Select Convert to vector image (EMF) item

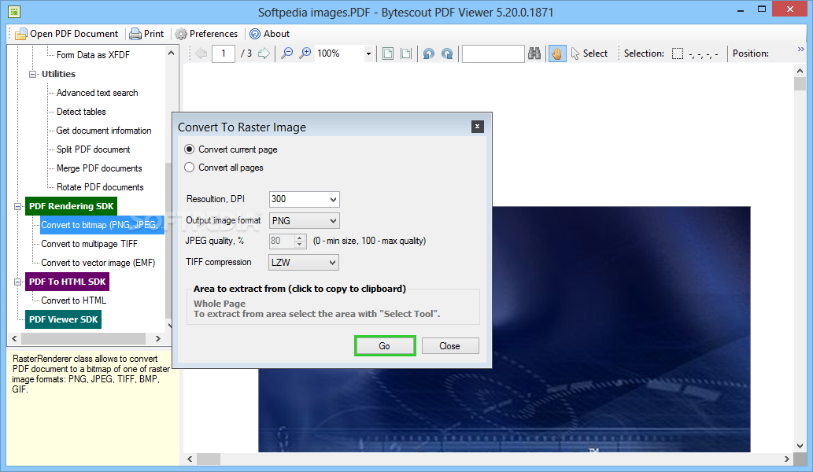click(98, 263)
